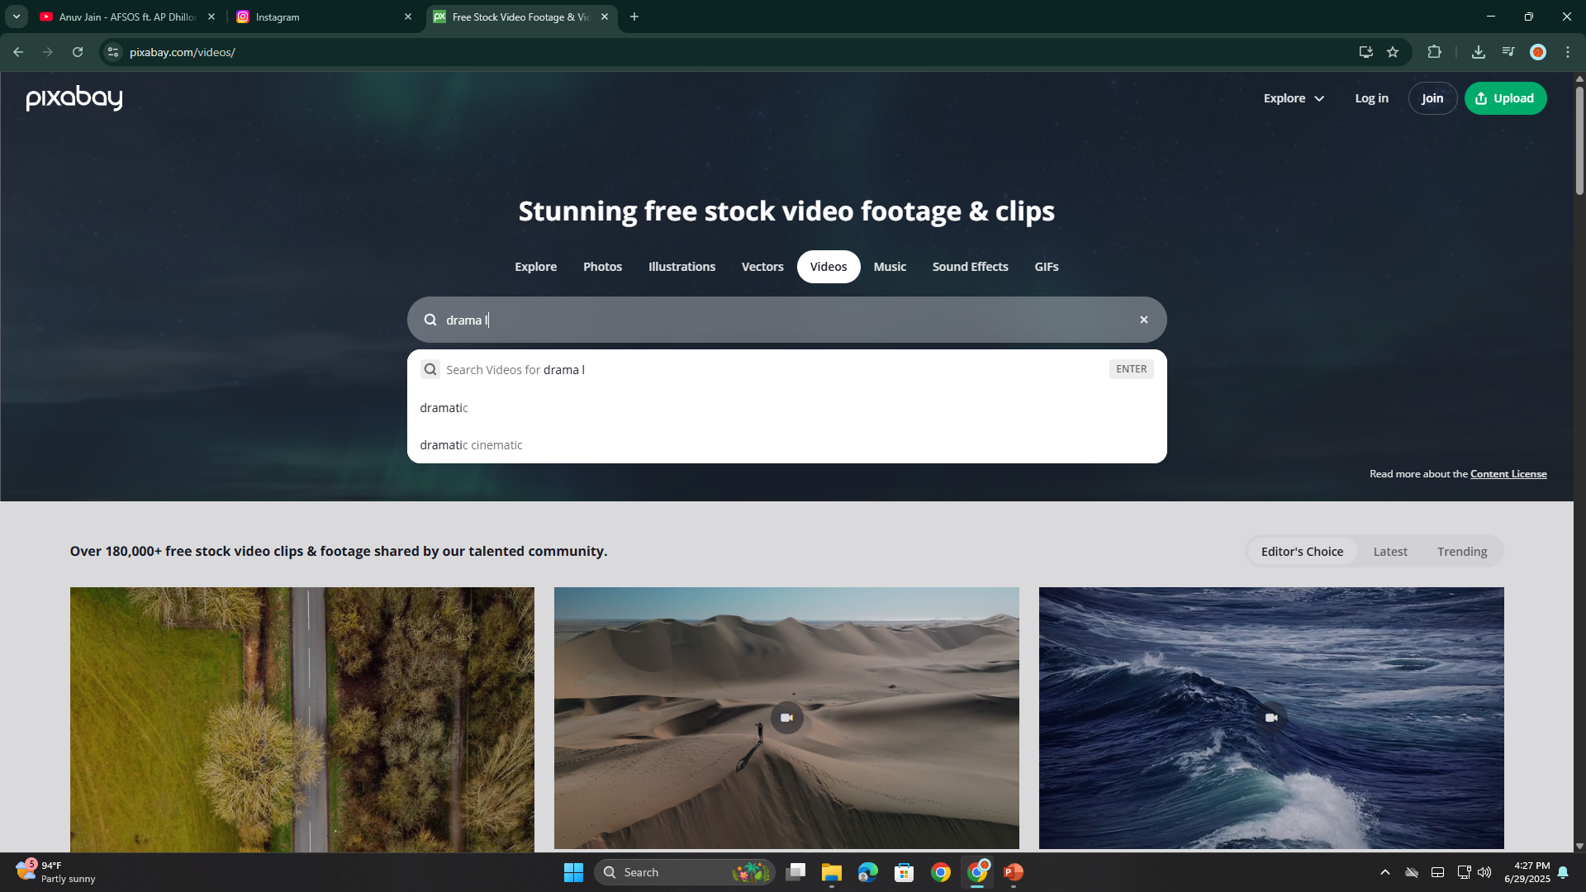Click the install app icon in address bar

pos(1365,52)
